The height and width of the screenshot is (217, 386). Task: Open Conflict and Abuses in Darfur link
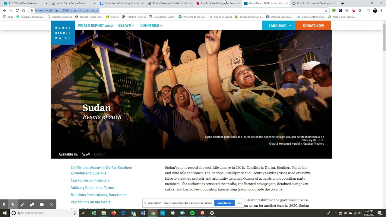point(101,170)
